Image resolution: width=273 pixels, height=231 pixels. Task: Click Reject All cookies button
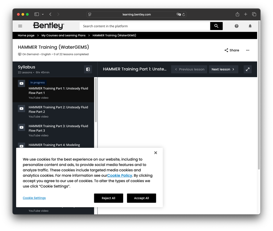point(108,198)
